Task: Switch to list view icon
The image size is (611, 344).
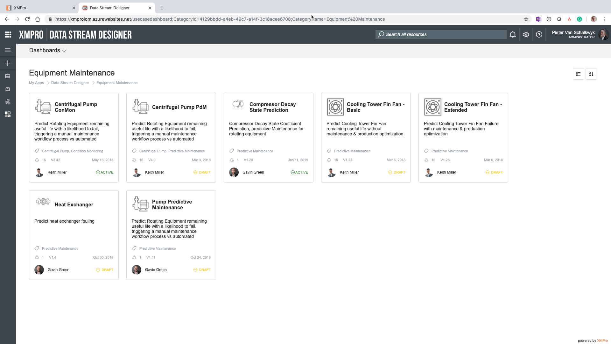Action: pos(578,74)
